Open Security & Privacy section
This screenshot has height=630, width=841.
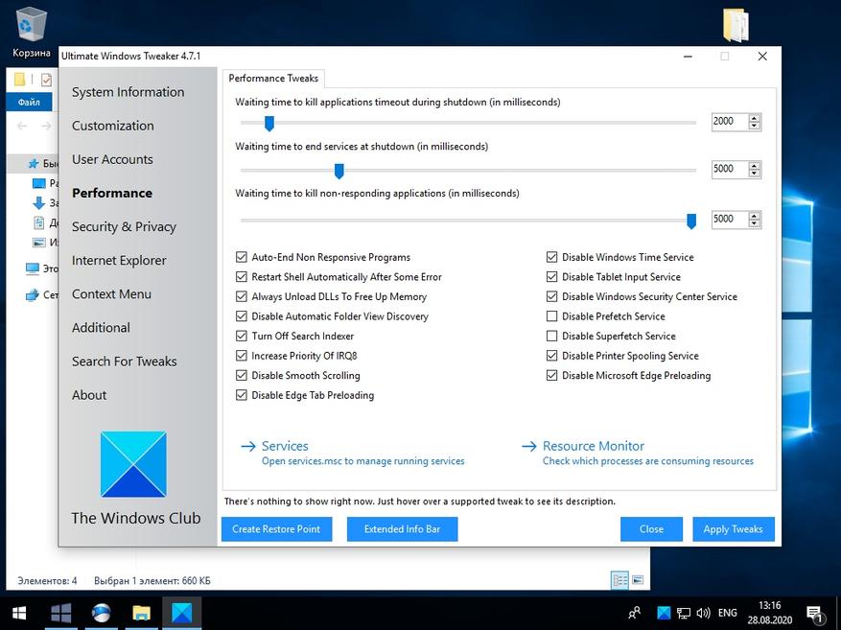pos(124,227)
